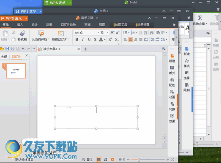Click the print icon in quick toolbar

tap(13, 49)
